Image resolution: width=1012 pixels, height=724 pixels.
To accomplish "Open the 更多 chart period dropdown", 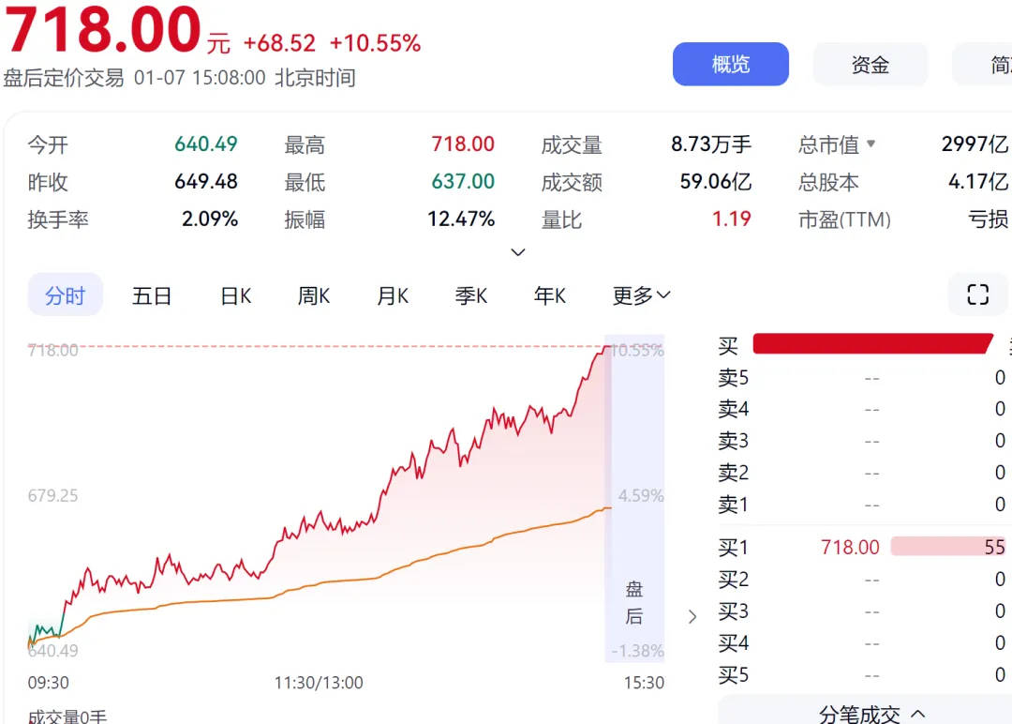I will pos(641,295).
